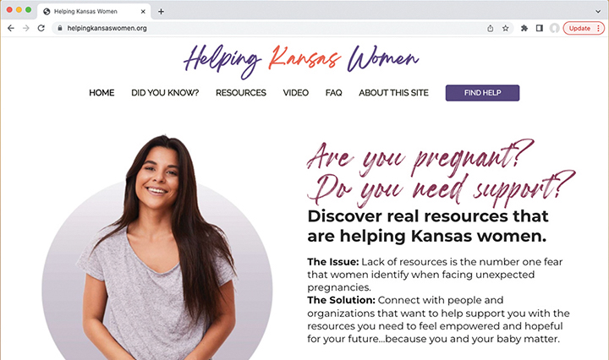Click the lock icon in address bar

point(60,29)
